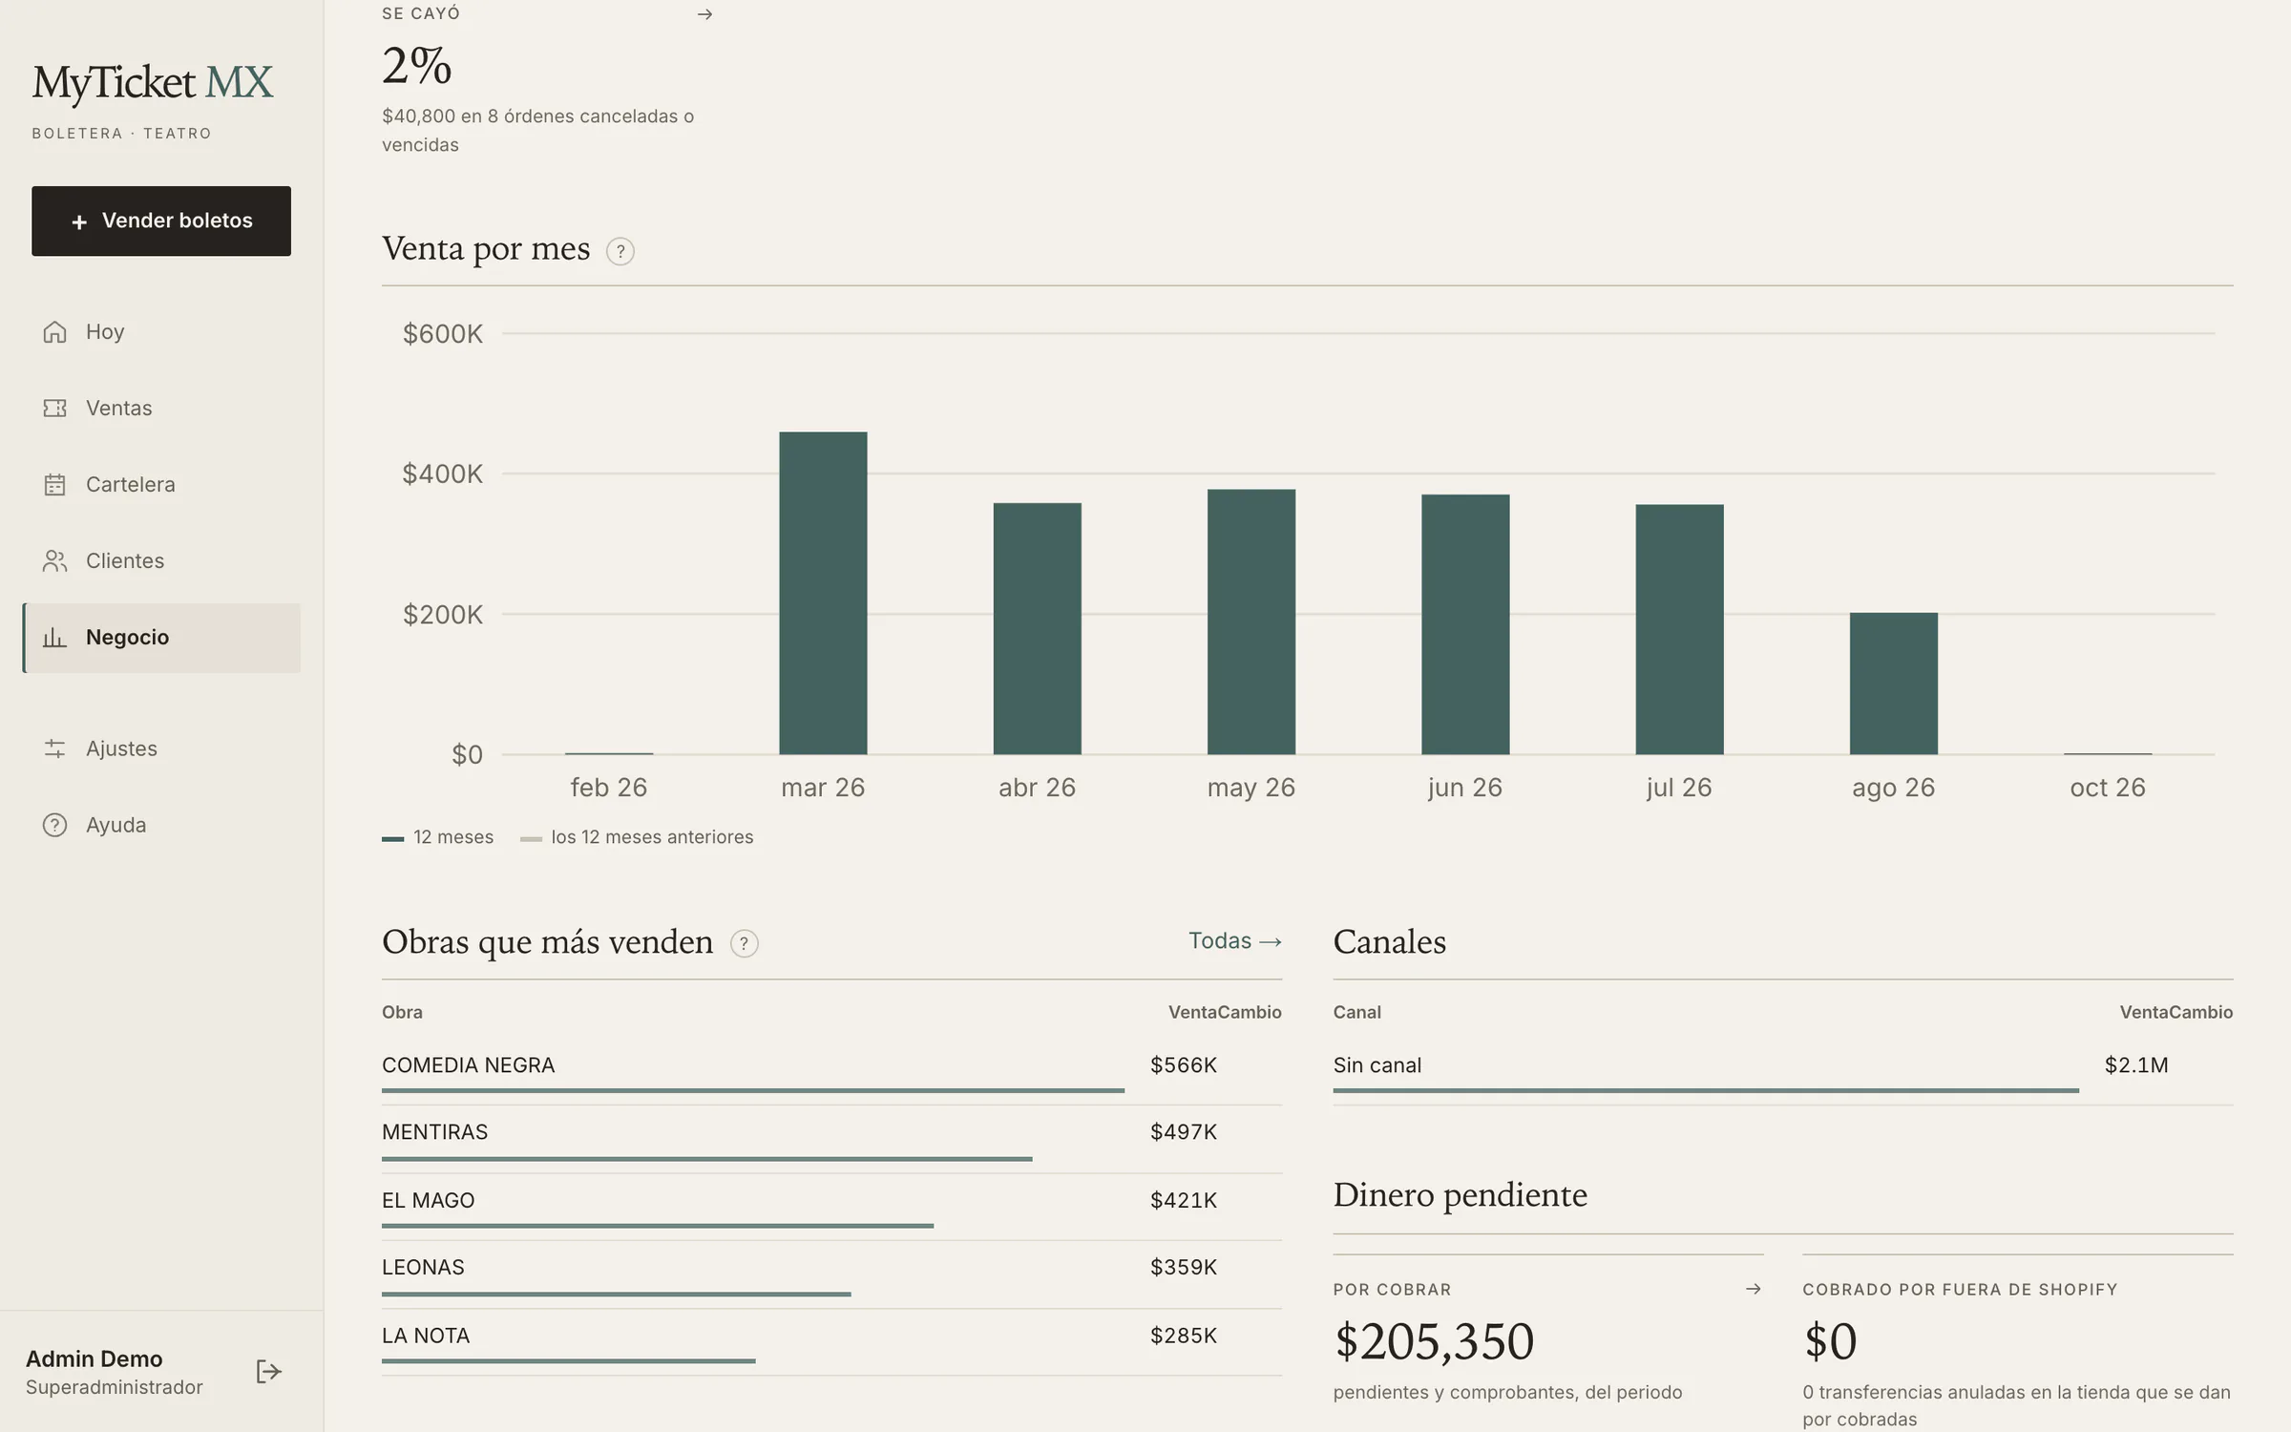Click the $205,350 por cobrar amount
The width and height of the screenshot is (2291, 1432).
(x=1434, y=1341)
